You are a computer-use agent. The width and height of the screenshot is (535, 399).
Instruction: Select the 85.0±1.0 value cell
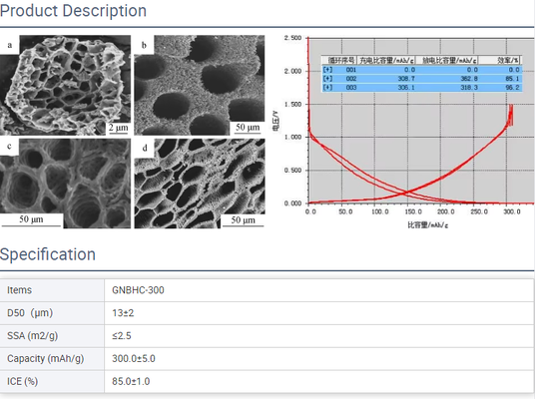pyautogui.click(x=319, y=382)
